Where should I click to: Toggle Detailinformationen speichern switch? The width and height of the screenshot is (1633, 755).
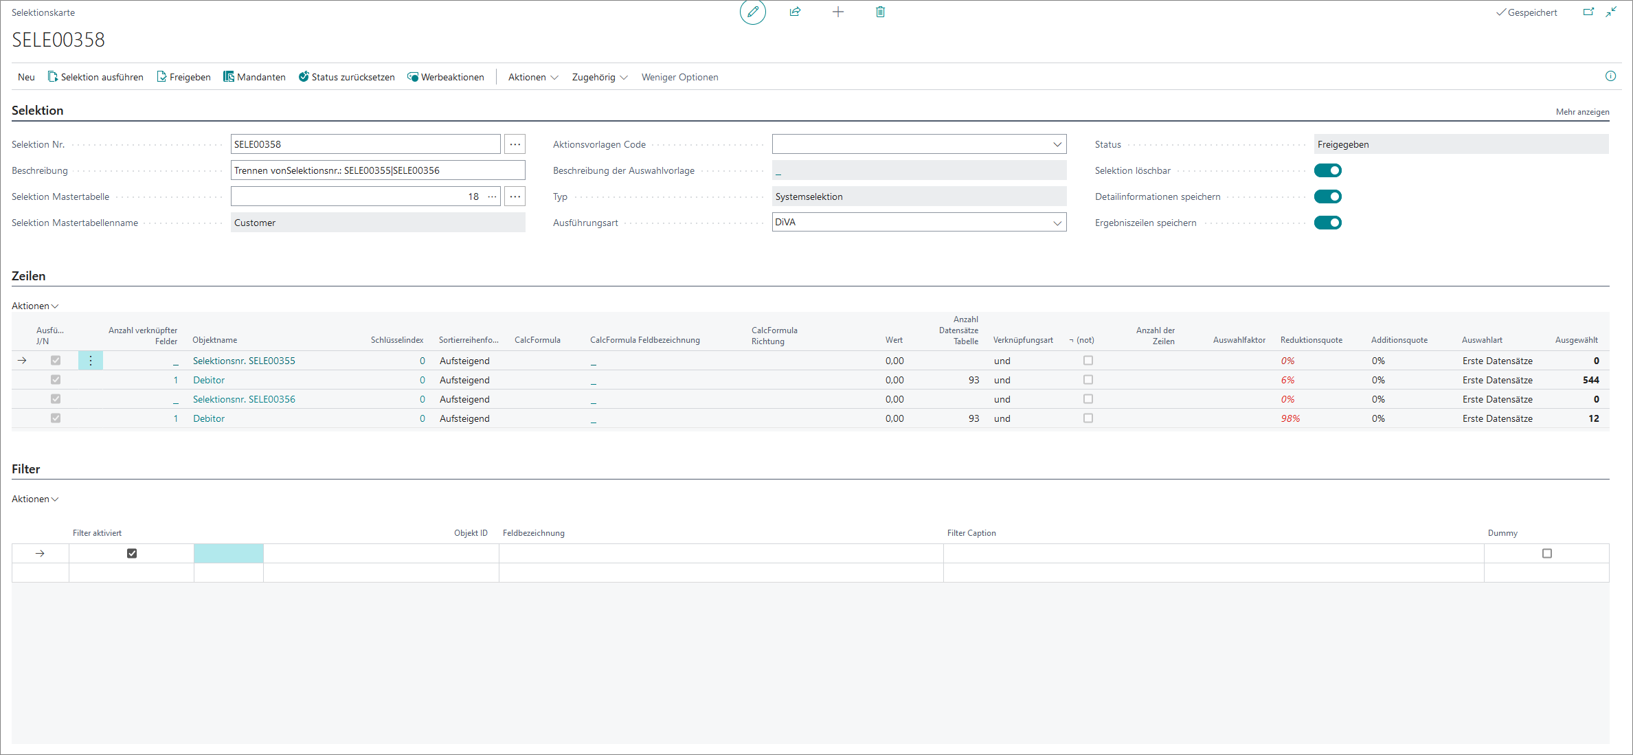click(x=1327, y=196)
